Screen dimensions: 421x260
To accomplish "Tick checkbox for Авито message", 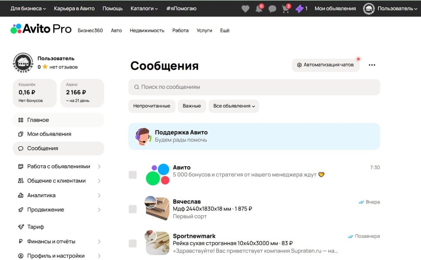I will tap(133, 175).
